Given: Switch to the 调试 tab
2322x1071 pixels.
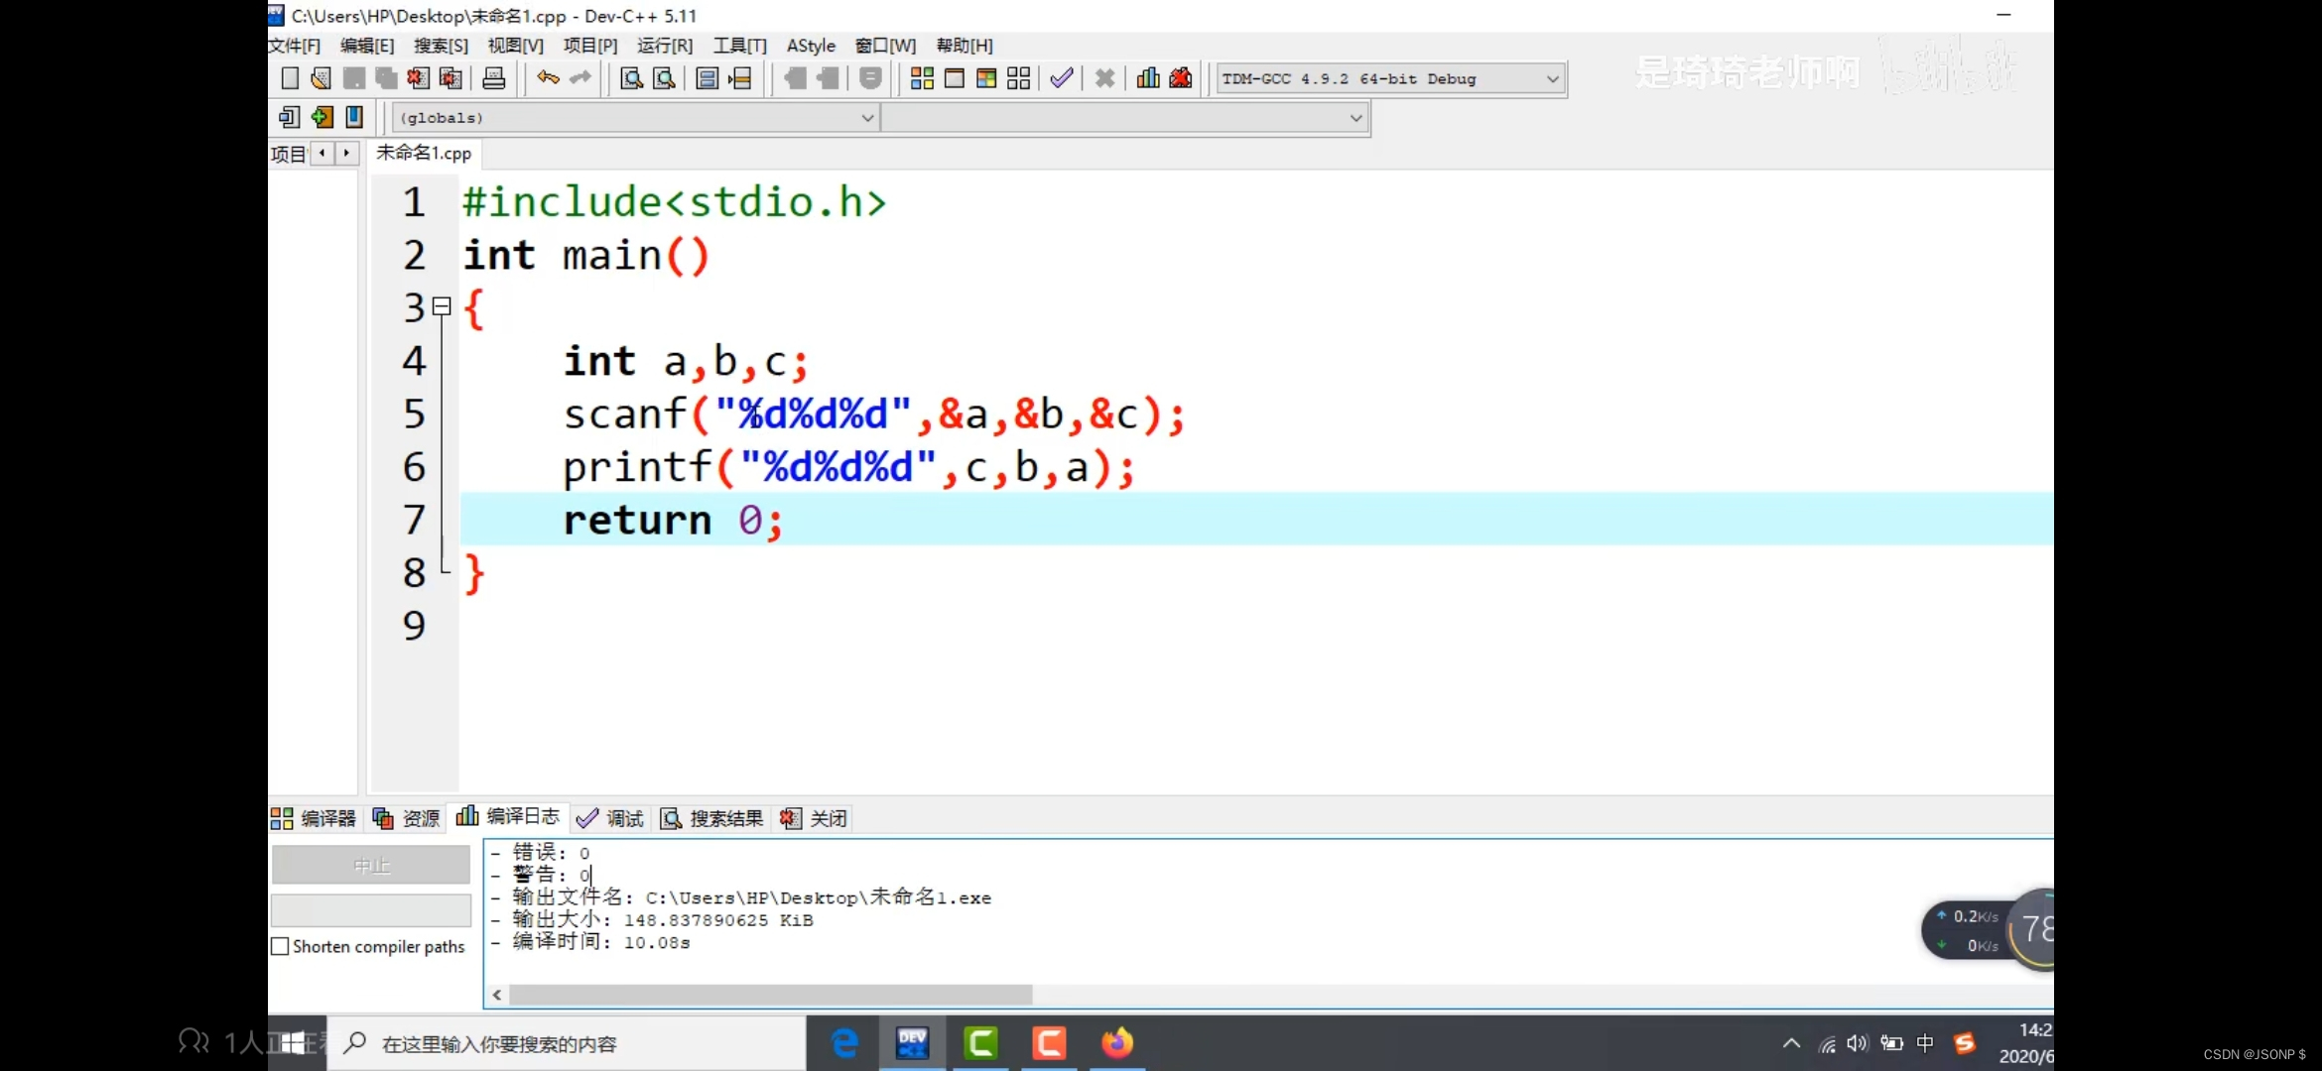Looking at the screenshot, I should (611, 818).
